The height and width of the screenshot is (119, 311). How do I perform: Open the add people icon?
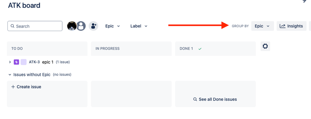coord(93,26)
